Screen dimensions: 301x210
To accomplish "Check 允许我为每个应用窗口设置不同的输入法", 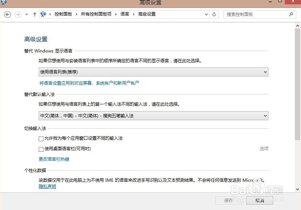I will click(42, 138).
